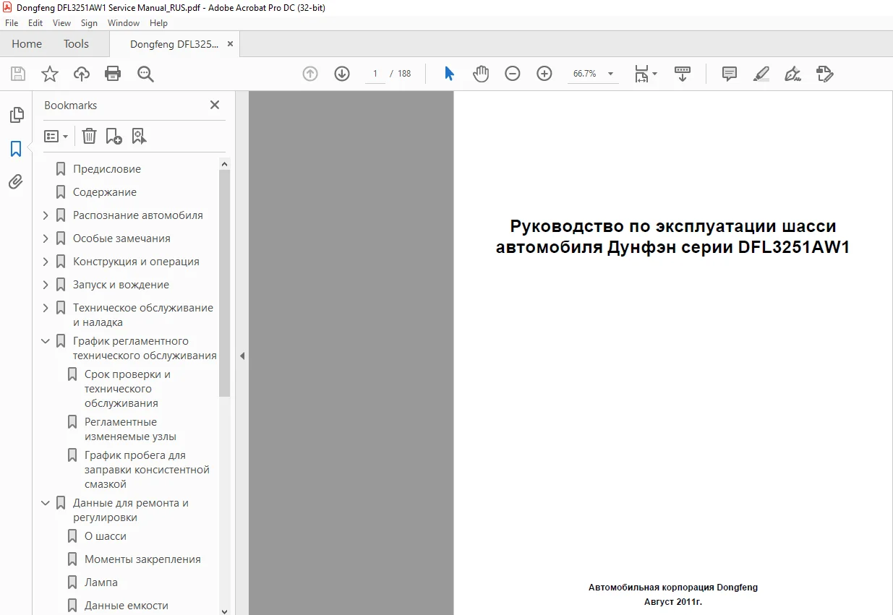Open Срок проверки и технического обслуживания

(x=128, y=389)
